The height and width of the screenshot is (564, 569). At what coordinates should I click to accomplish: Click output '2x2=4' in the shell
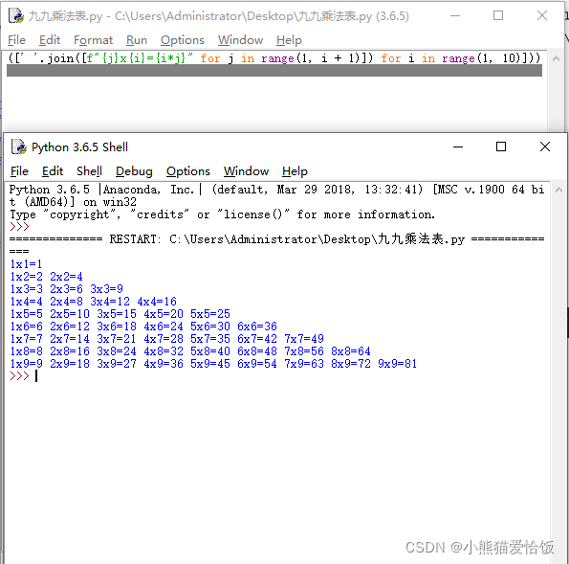point(66,276)
